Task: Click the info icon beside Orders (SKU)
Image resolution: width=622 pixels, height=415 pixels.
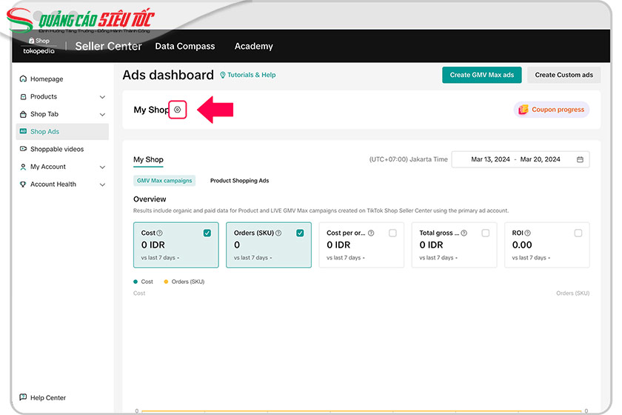Action: (x=278, y=233)
